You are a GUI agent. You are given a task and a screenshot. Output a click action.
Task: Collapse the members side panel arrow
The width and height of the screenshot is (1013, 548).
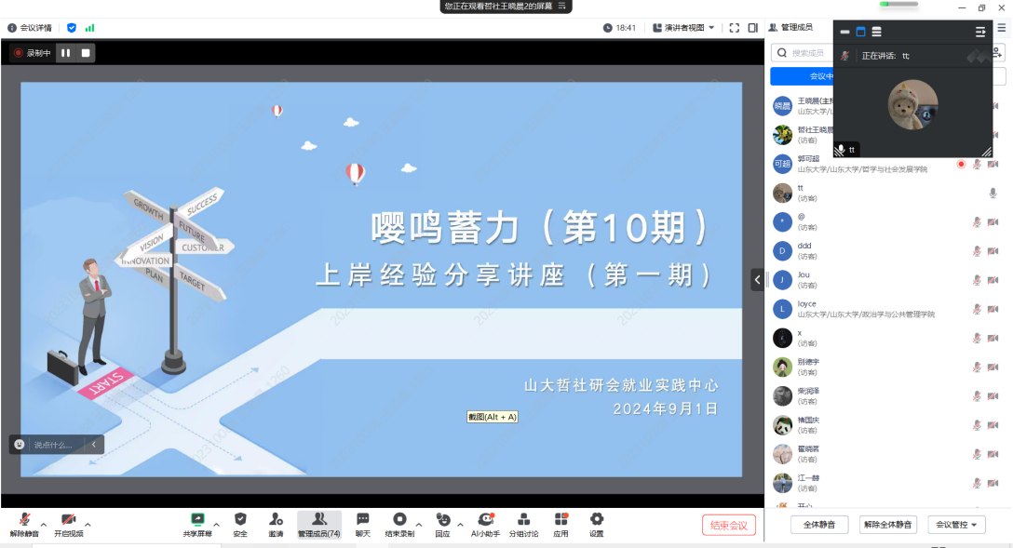[x=757, y=279]
